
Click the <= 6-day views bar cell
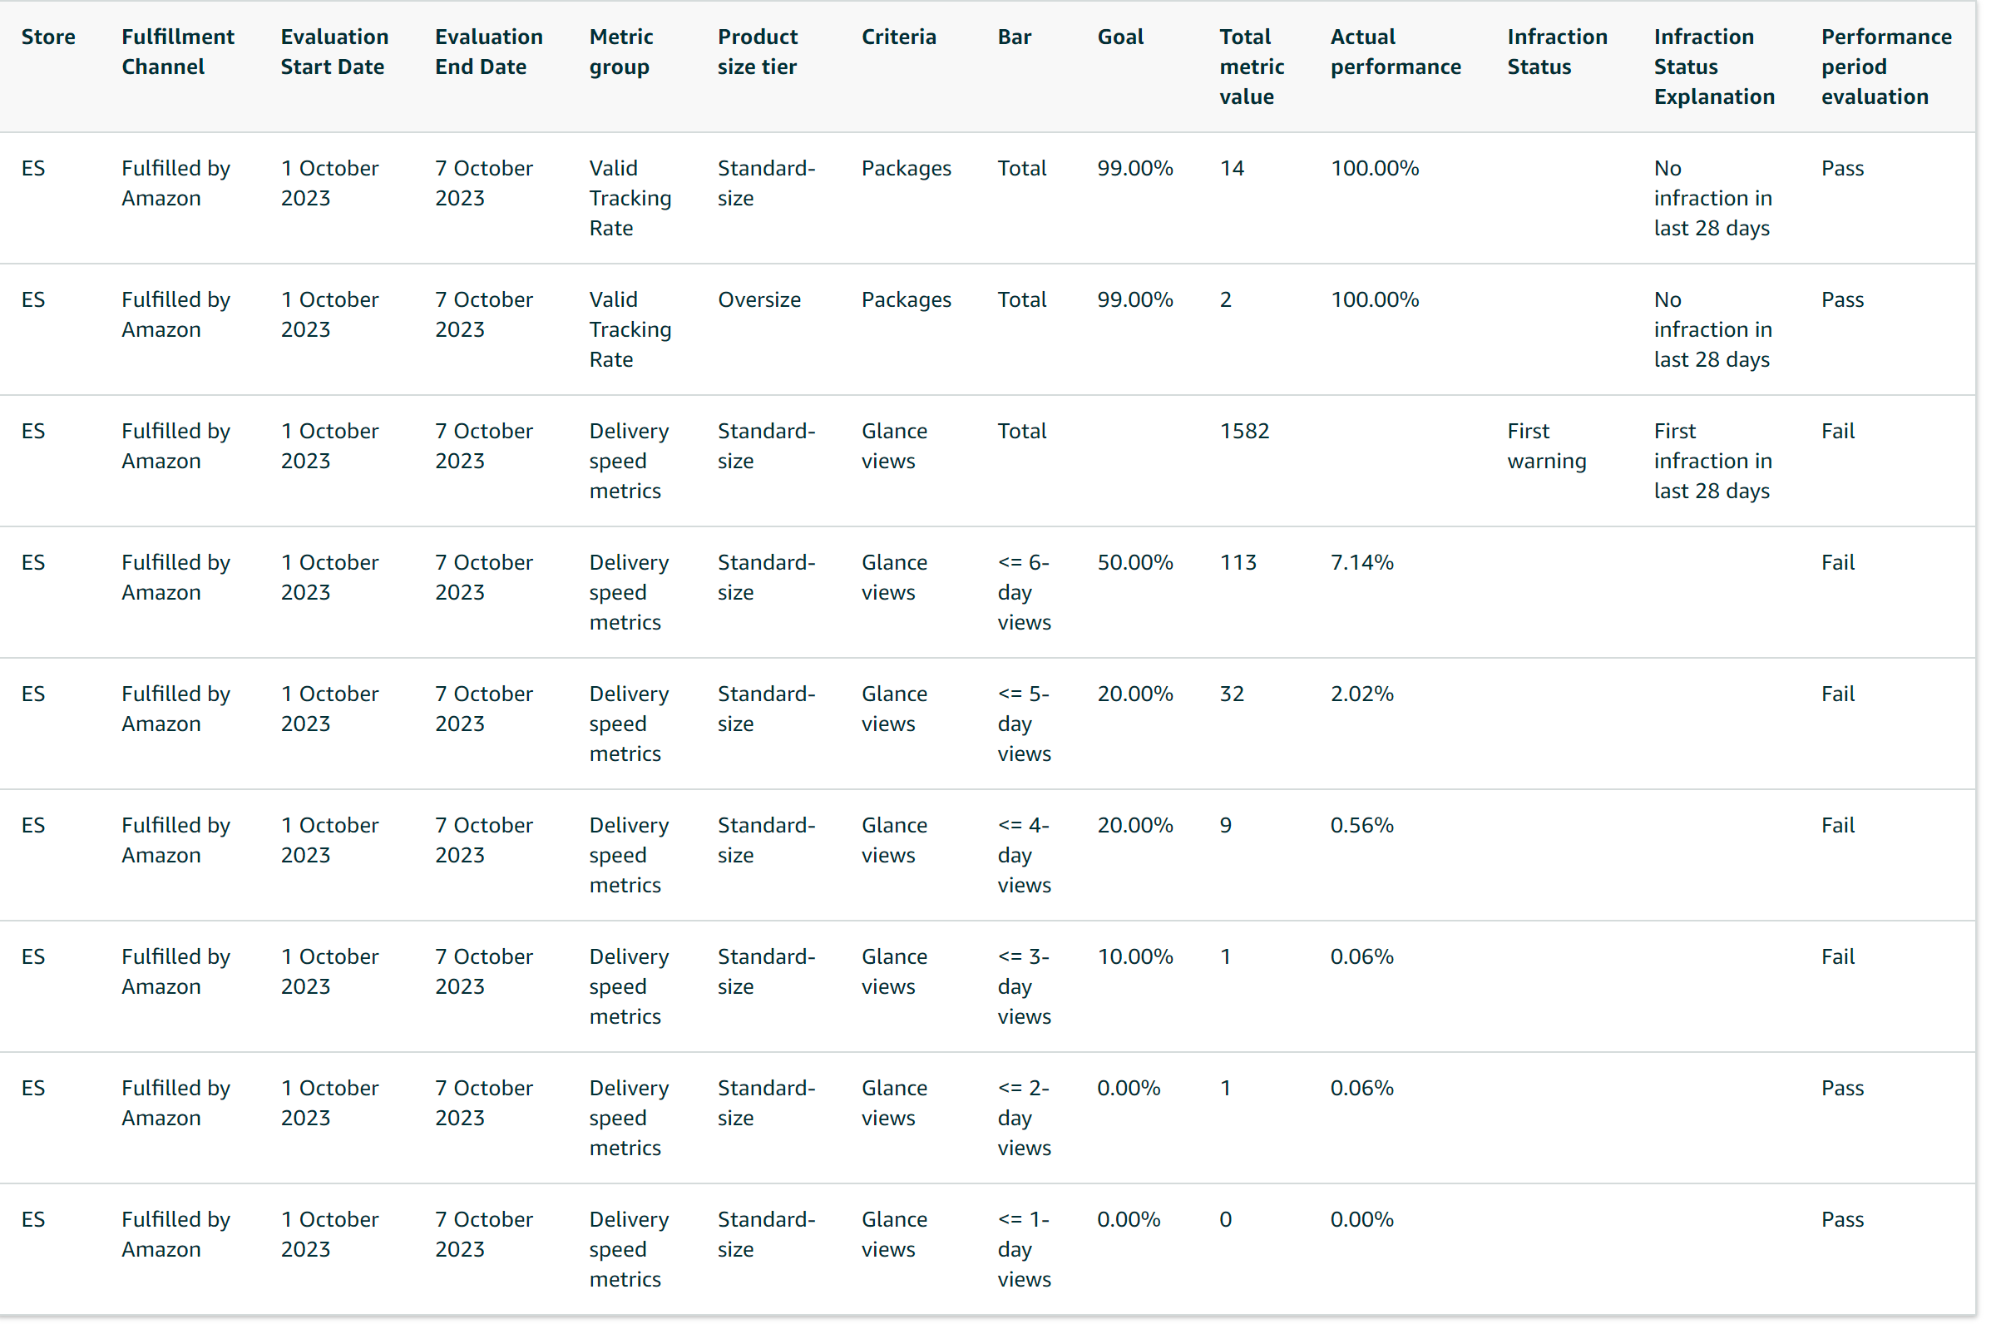[1023, 592]
